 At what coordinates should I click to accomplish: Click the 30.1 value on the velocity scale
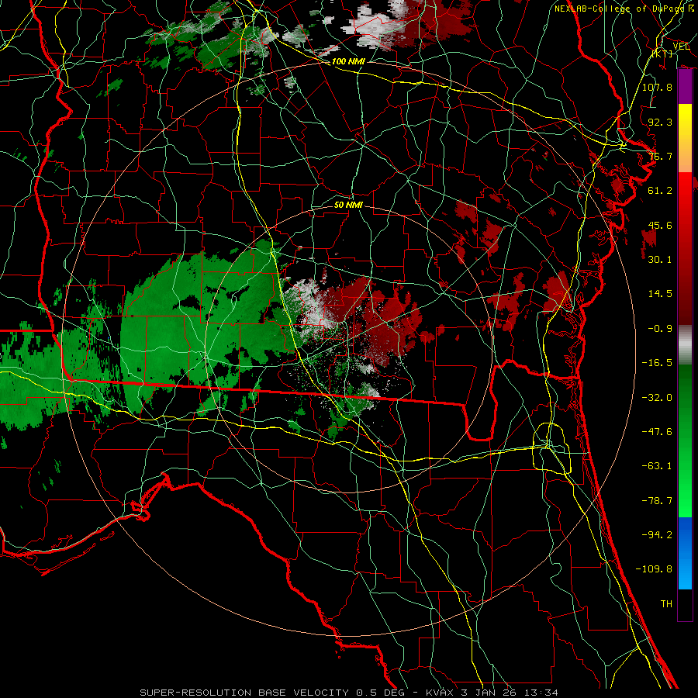coord(660,260)
